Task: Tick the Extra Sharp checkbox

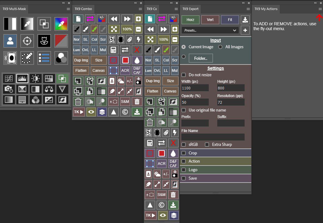Action: (207, 145)
